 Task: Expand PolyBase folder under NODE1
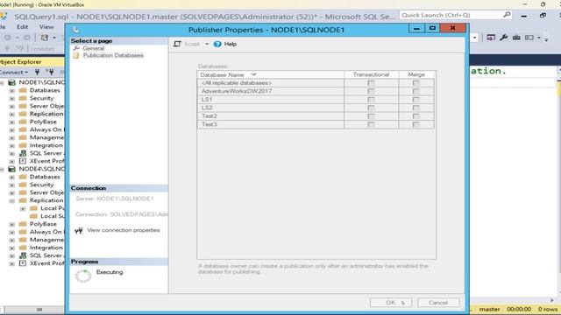coord(11,122)
